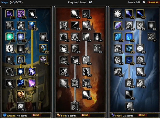Image resolution: width=160 pixels, height=119 pixels.
Task: Click the Frostbite talent showing 0/2 in Frost
Action: [140, 25]
